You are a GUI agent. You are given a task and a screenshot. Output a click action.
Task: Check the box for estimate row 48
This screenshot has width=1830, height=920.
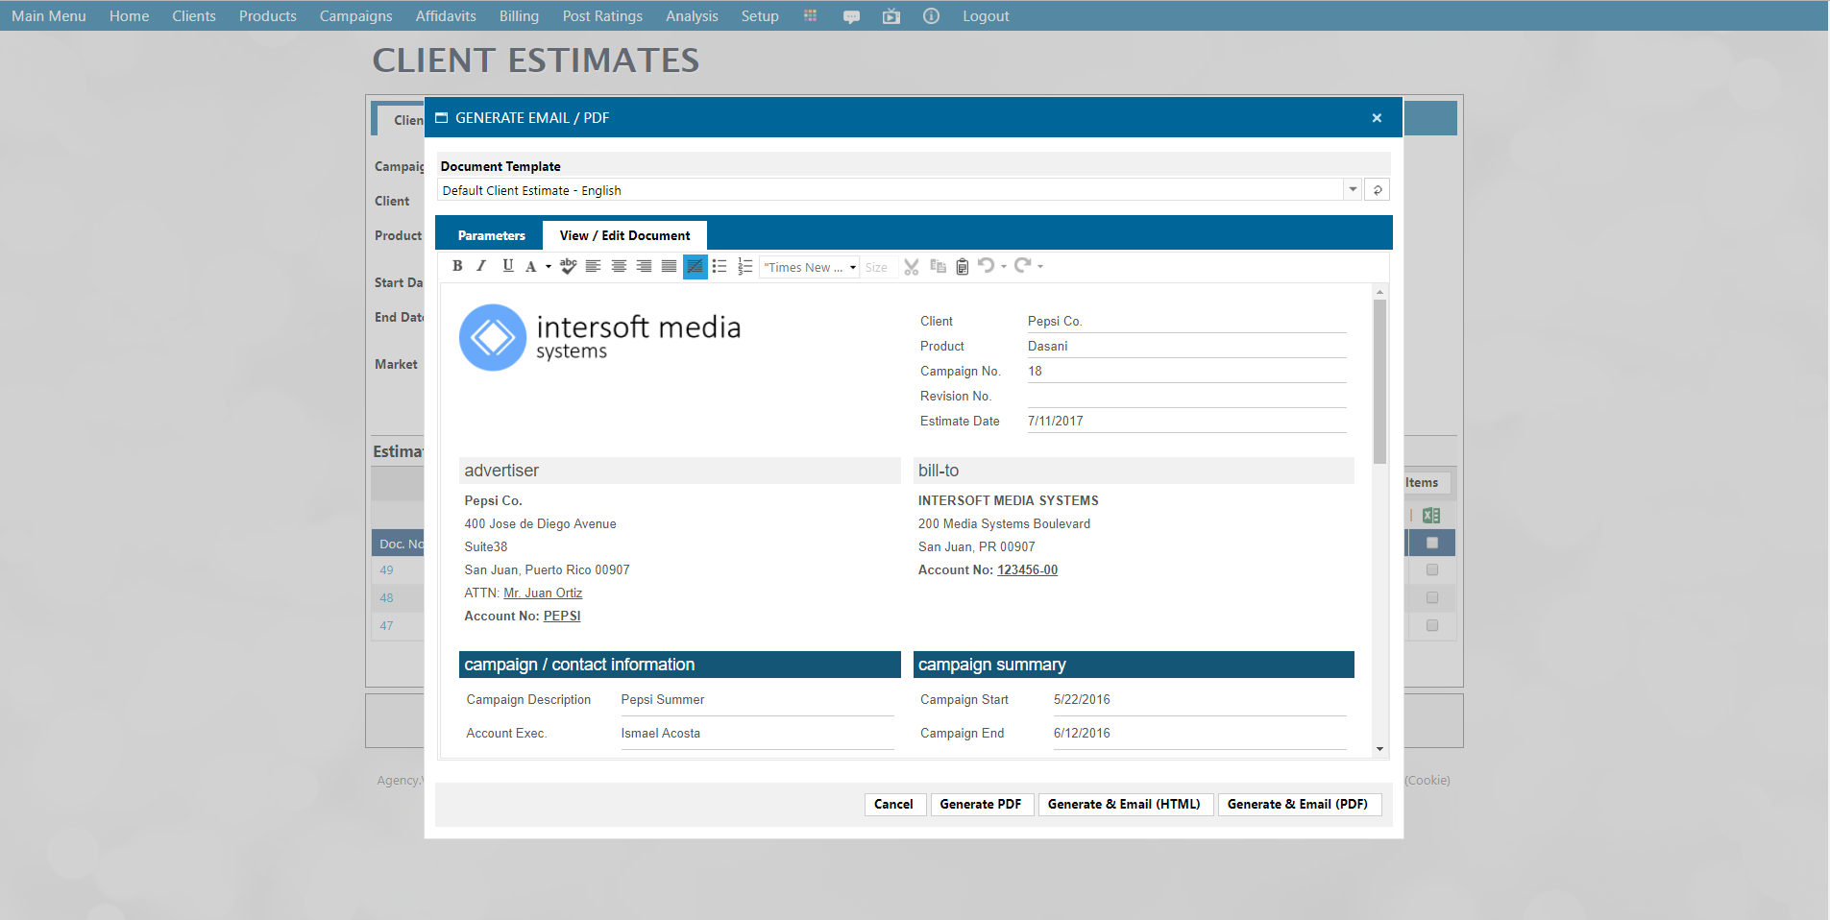pos(1431,598)
